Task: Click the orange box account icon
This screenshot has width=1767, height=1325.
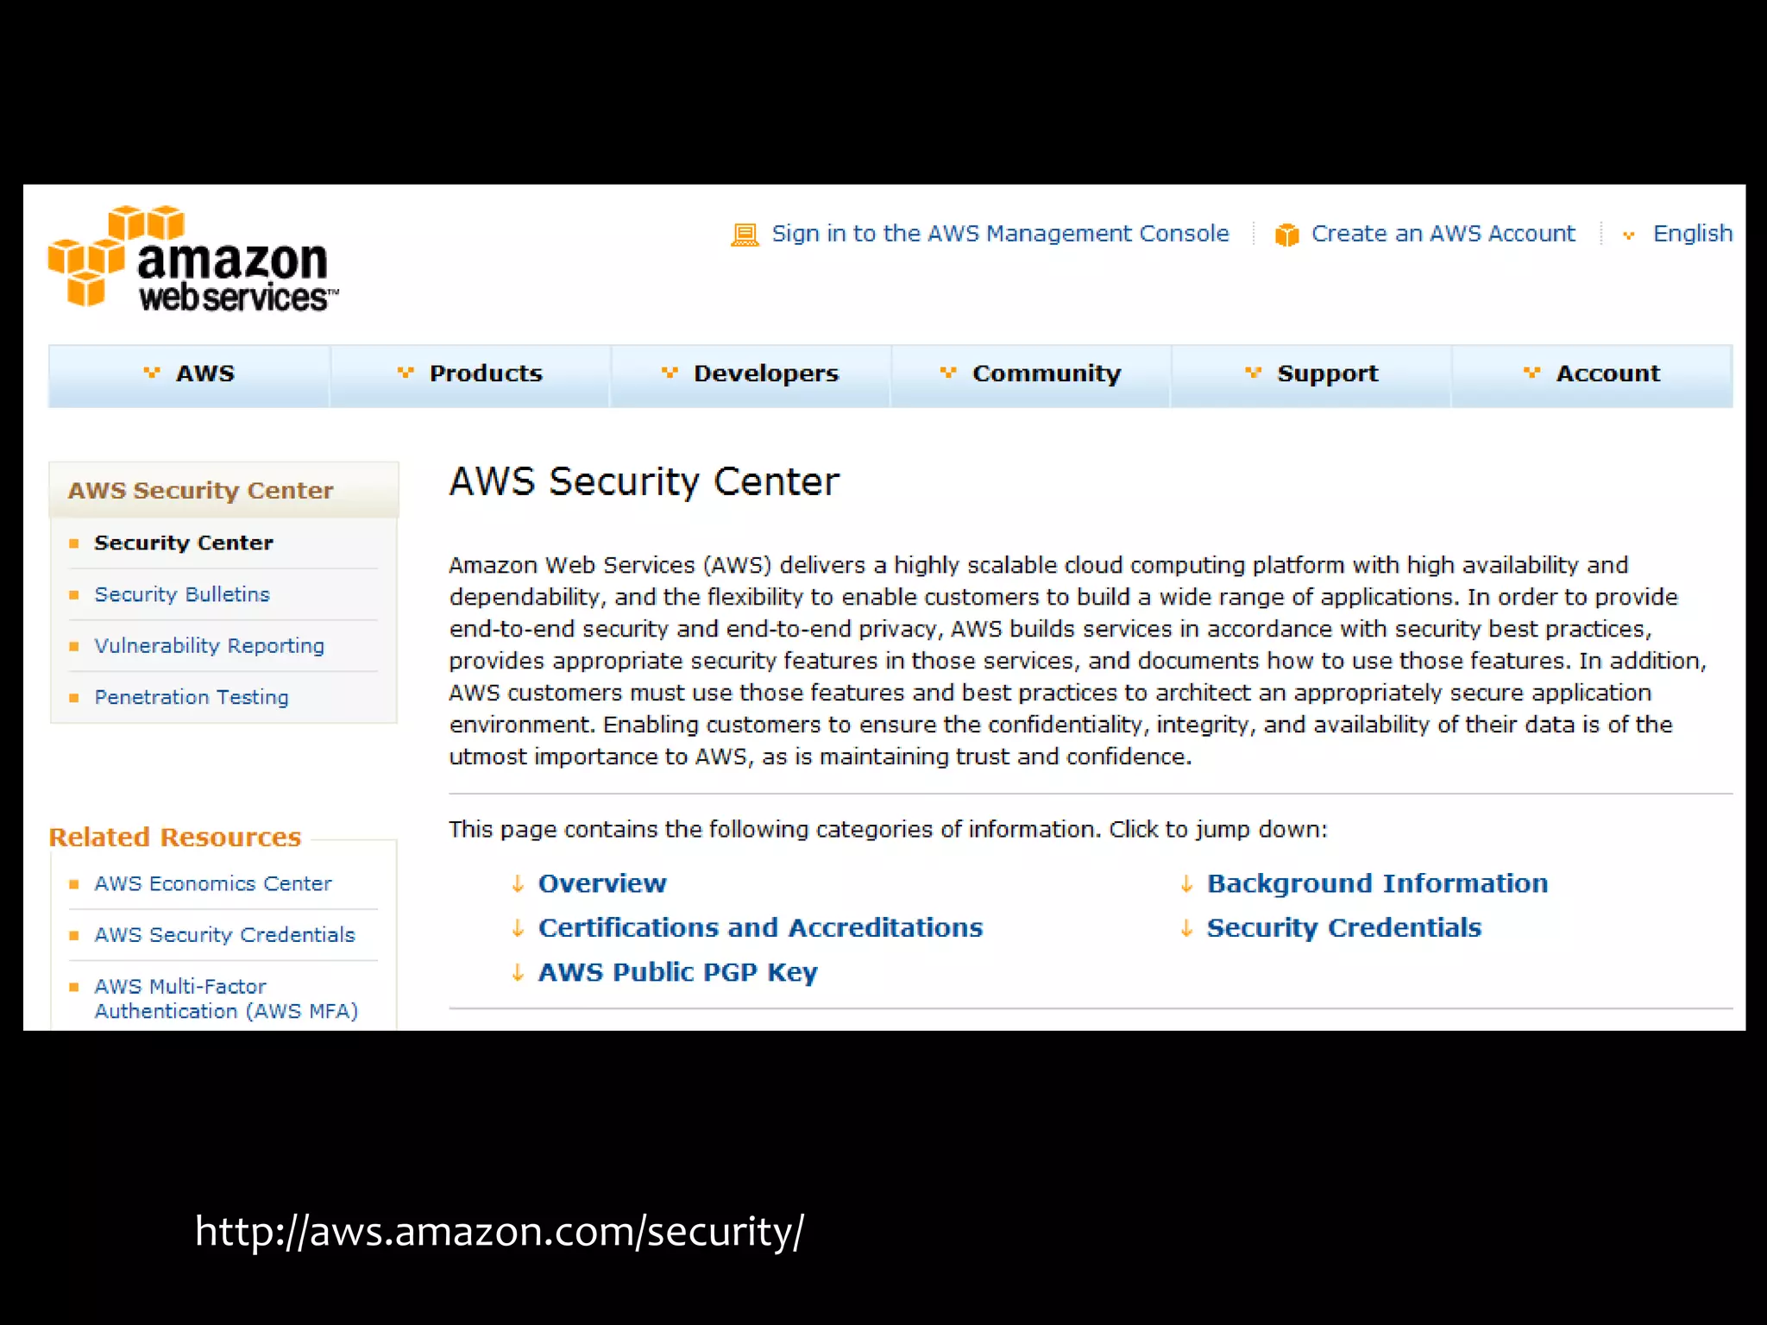Action: 1286,235
